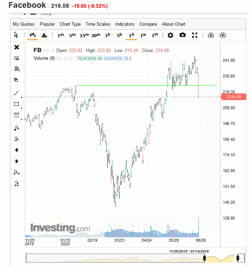
Task: Expand the Fibonacci lines tool submenu arrow
Action: (x=21, y=119)
